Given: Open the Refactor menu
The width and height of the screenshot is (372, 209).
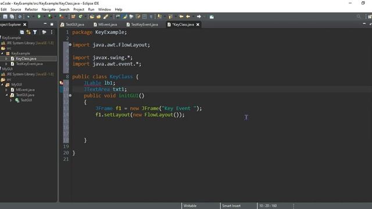Looking at the screenshot, I should click(x=31, y=9).
